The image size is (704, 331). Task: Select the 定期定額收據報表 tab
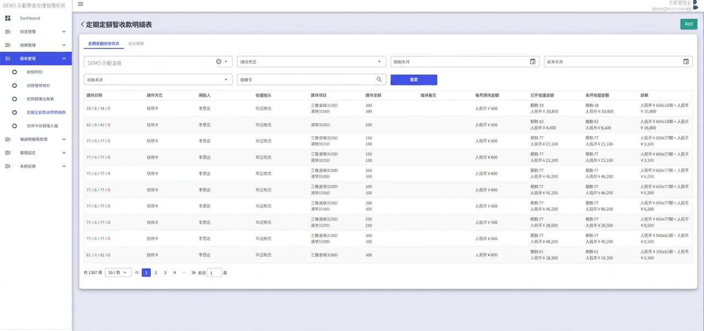103,43
